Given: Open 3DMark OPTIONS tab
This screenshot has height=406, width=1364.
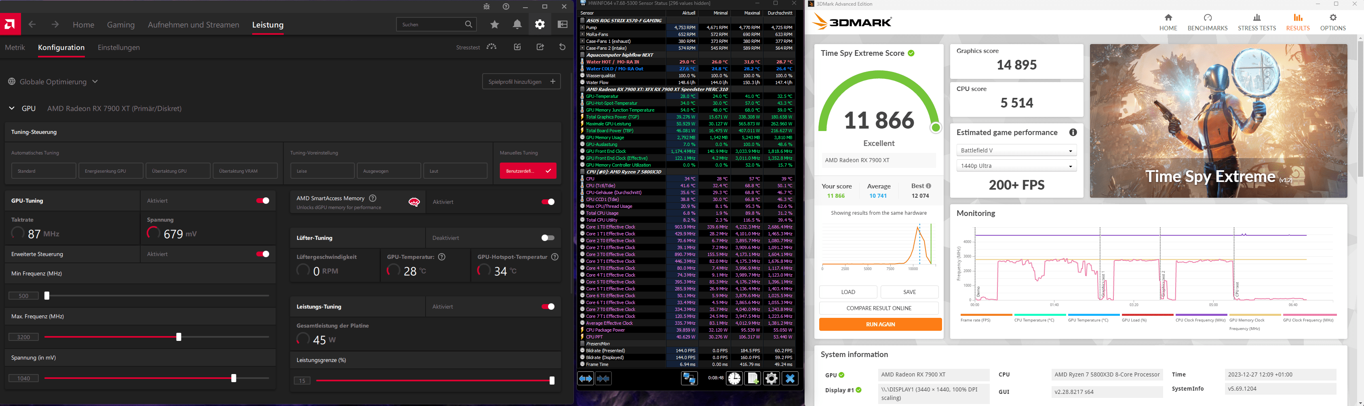Looking at the screenshot, I should pos(1332,22).
